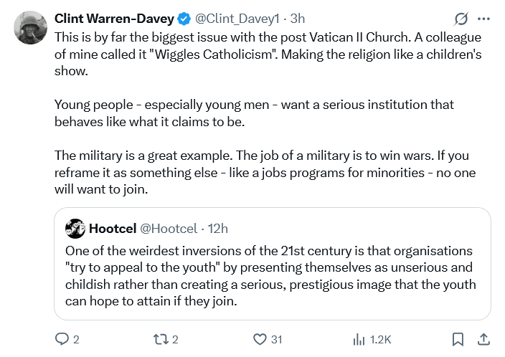Screen dimensions: 505x357
Task: Click Hootcel's small avatar in quote
Action: (x=75, y=229)
